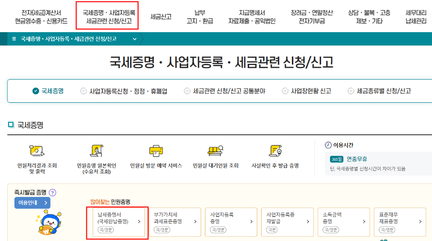432x241 pixels.
Task: Open 지급명세서 자료제출·공익법인 menu
Action: click(x=252, y=17)
